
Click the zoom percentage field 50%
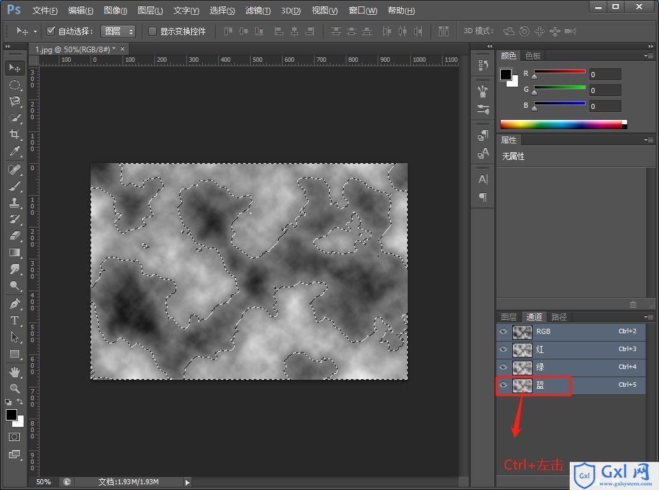pyautogui.click(x=43, y=482)
